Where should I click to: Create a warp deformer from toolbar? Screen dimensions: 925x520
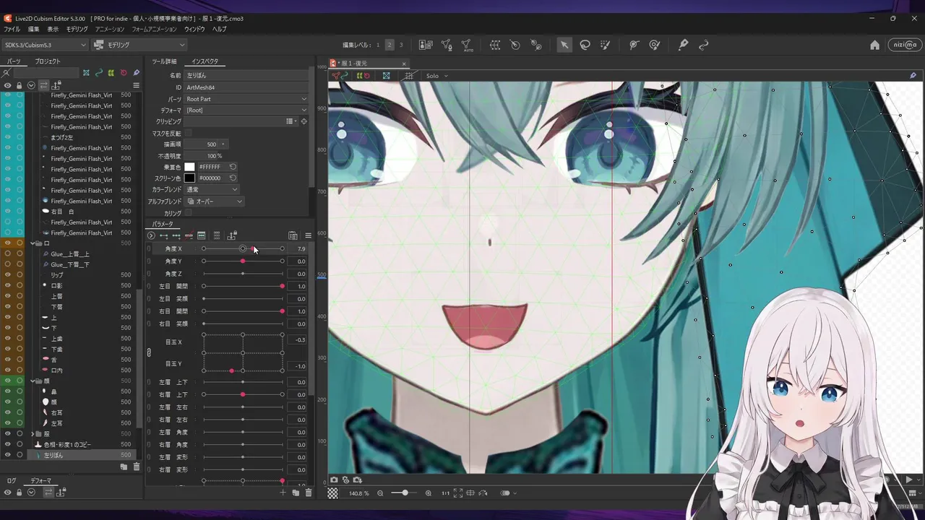[x=495, y=45]
